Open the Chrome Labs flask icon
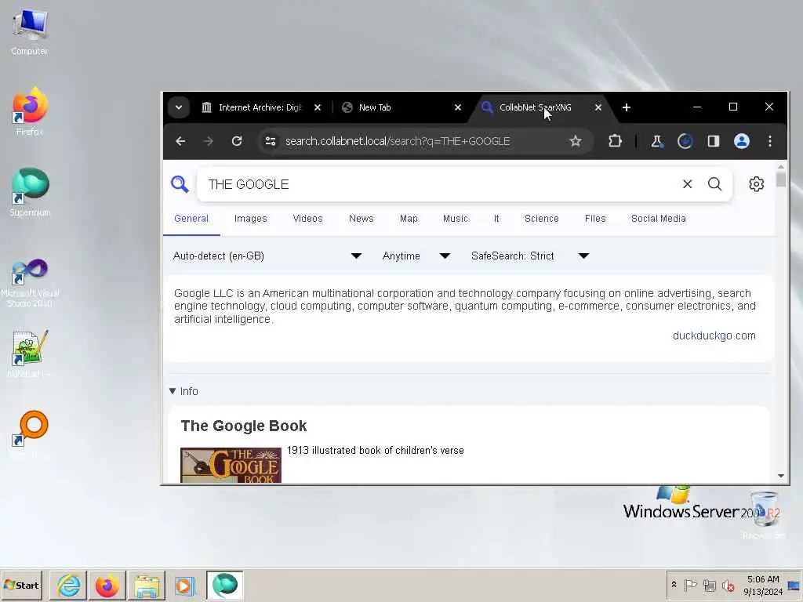803x602 pixels. point(657,141)
